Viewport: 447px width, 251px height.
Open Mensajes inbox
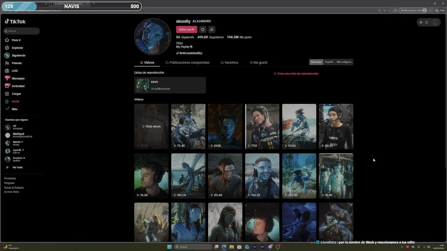(15, 78)
